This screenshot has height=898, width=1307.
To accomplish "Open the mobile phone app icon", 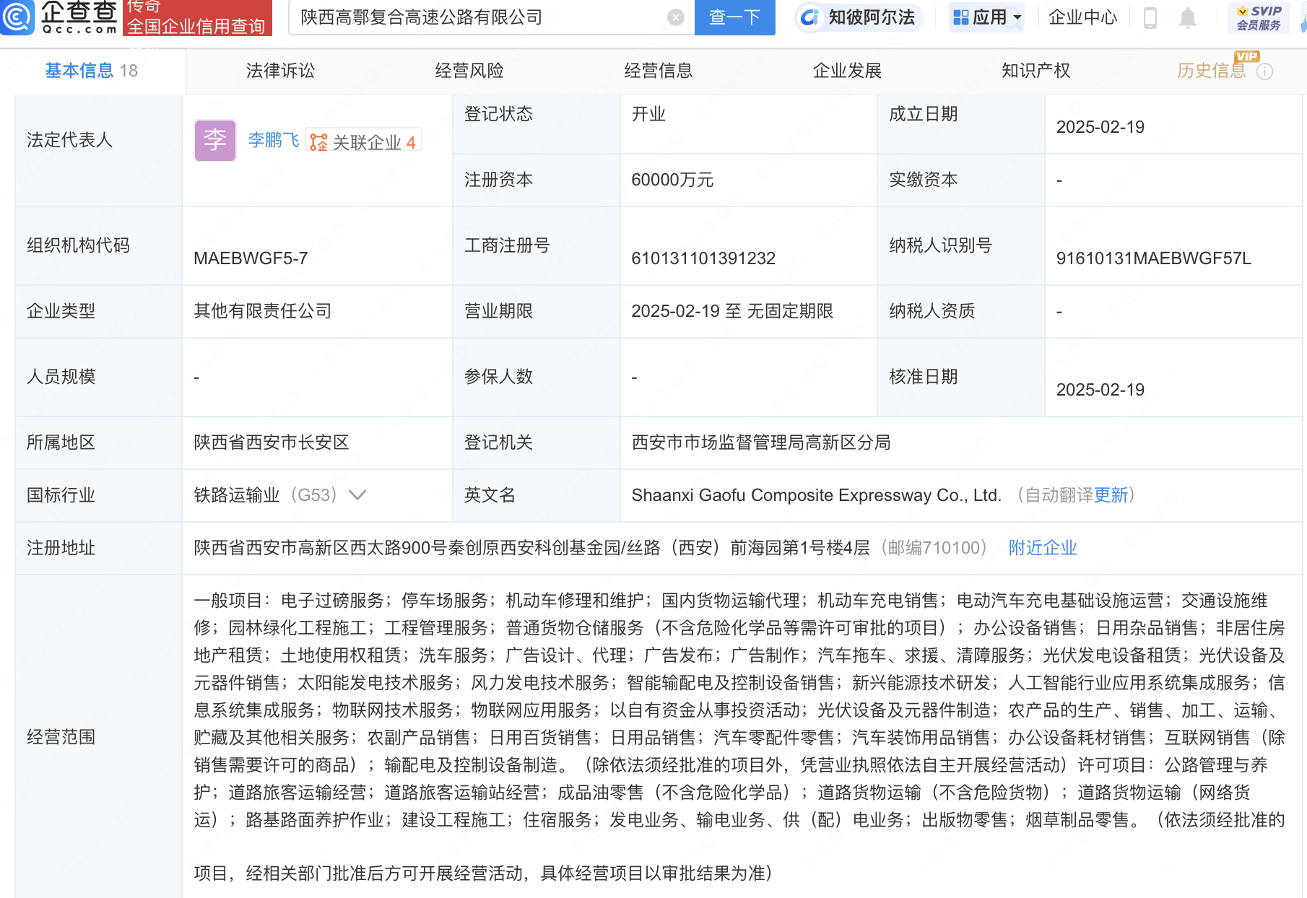I will pos(1150,17).
